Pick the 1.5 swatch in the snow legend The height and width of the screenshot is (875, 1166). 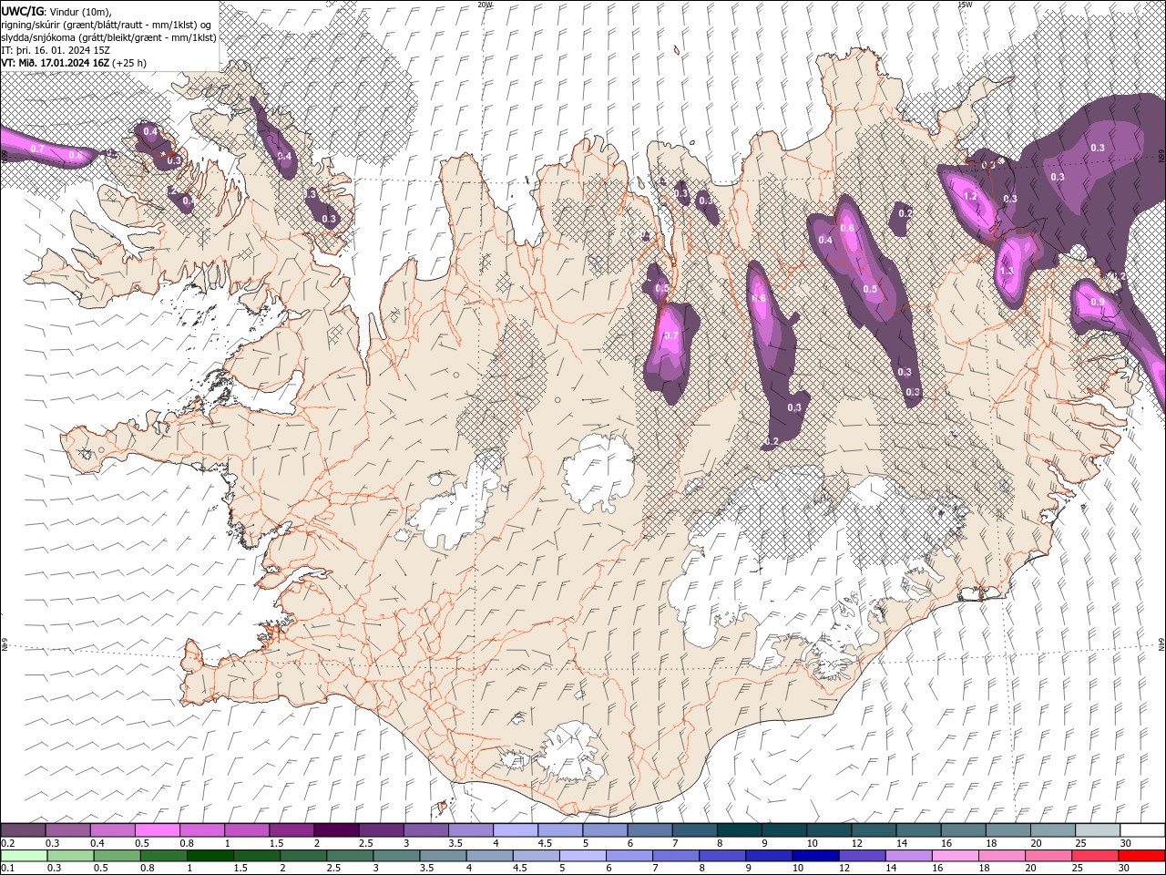[x=291, y=830]
